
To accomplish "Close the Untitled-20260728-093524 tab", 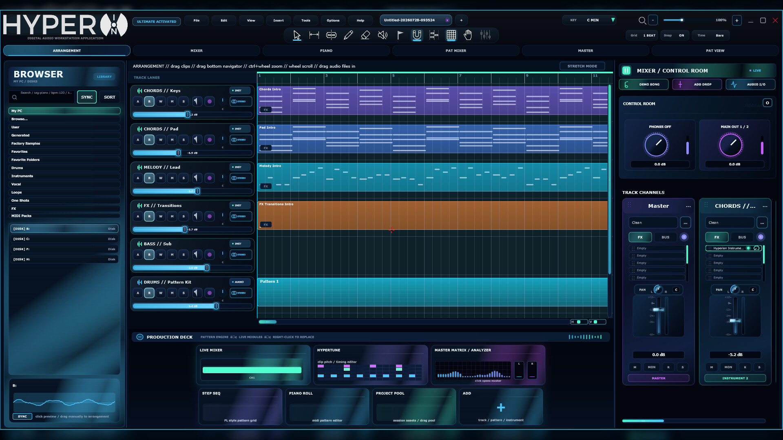I will pos(447,20).
